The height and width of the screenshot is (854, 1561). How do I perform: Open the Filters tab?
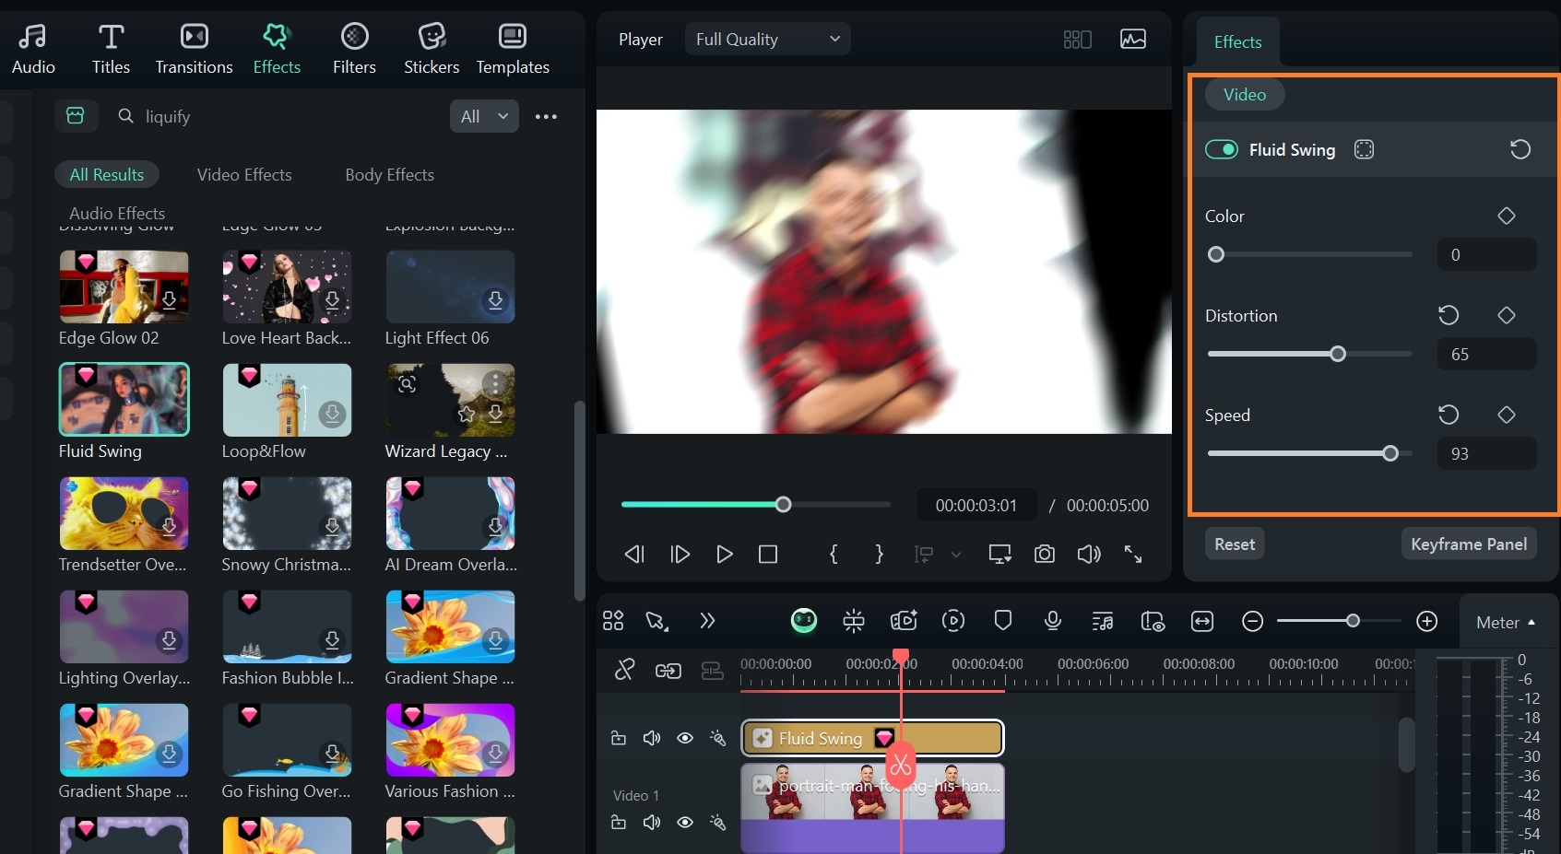click(x=354, y=49)
